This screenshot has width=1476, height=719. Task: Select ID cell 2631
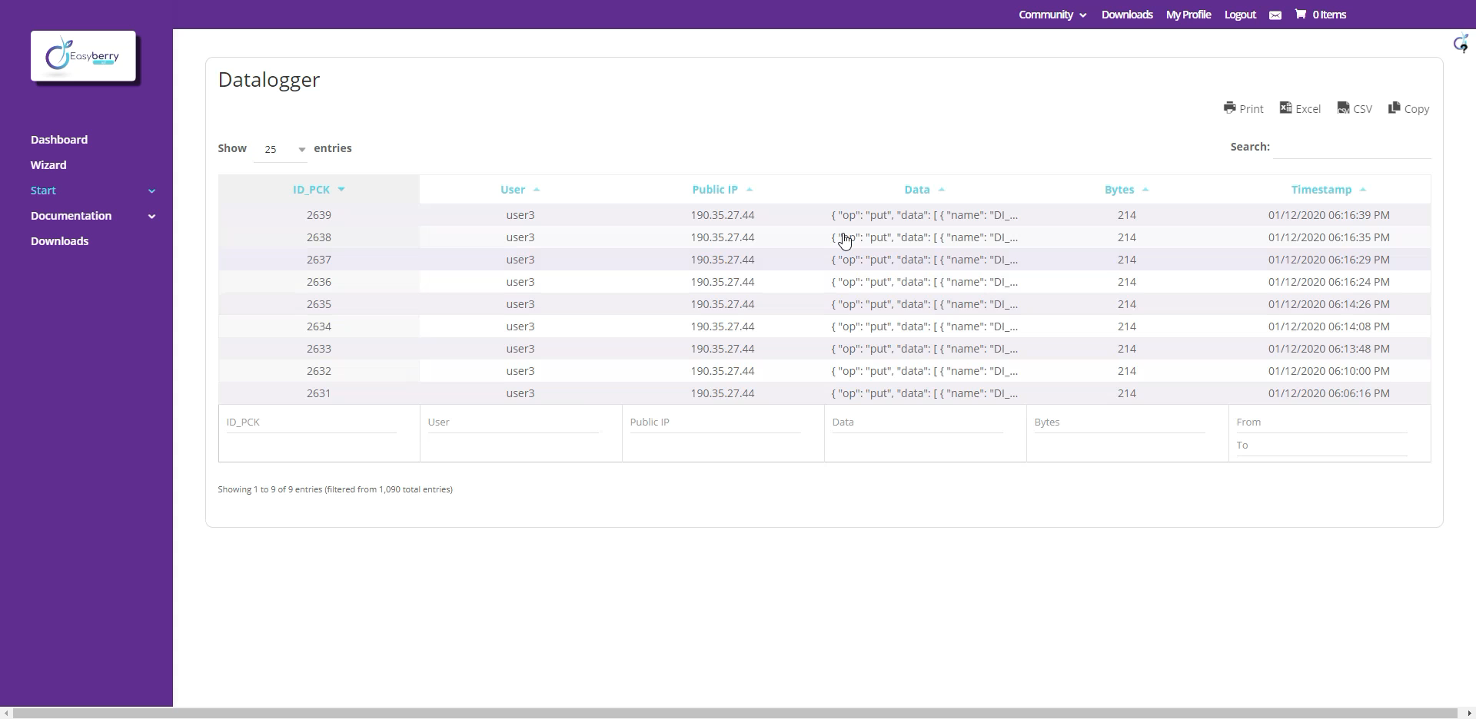click(319, 393)
